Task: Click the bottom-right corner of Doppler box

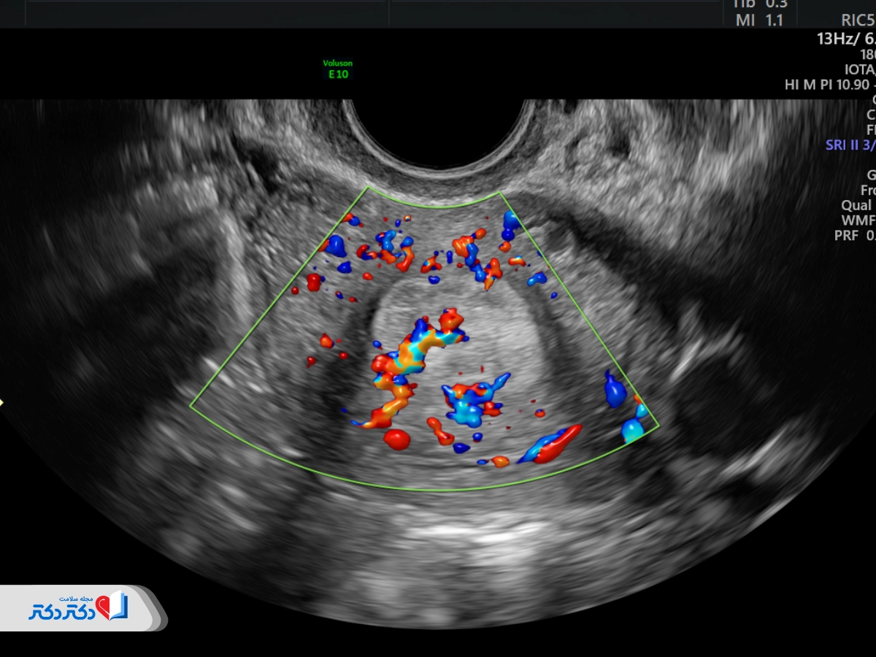Action: [x=658, y=426]
